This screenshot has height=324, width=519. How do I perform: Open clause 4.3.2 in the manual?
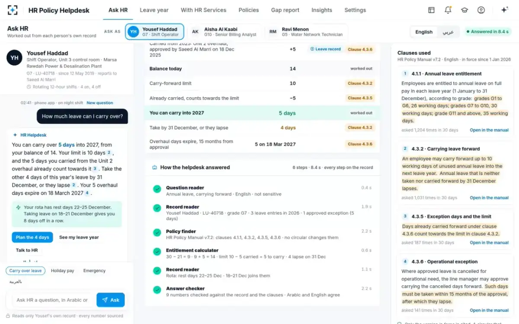pos(489,198)
